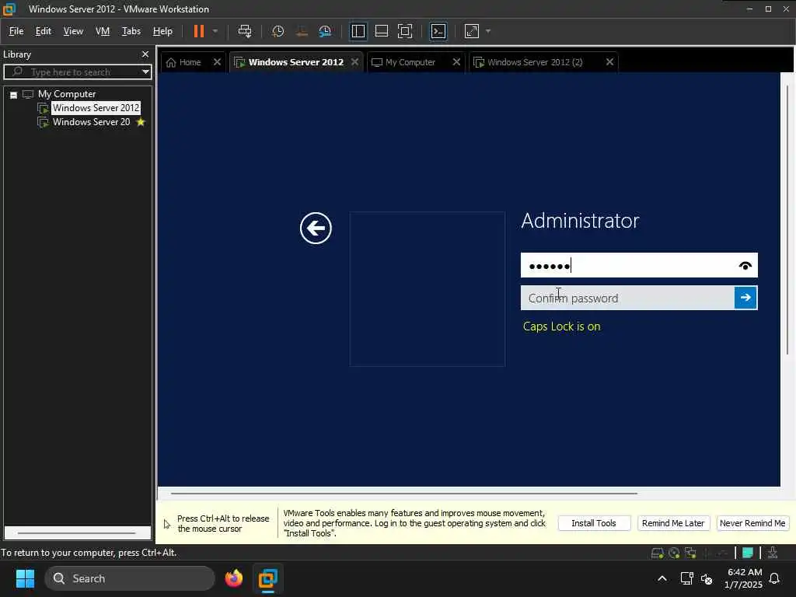Open the power options dropdown arrow
The image size is (796, 597).
pyautogui.click(x=215, y=31)
